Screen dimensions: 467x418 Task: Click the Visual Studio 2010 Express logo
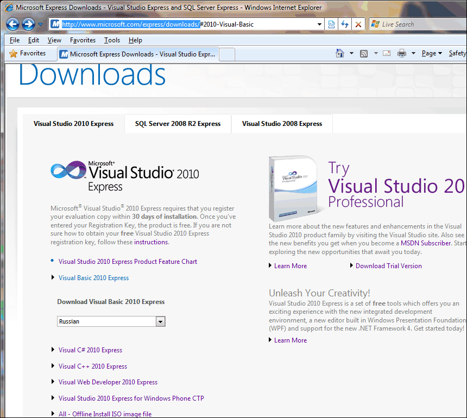tap(125, 176)
